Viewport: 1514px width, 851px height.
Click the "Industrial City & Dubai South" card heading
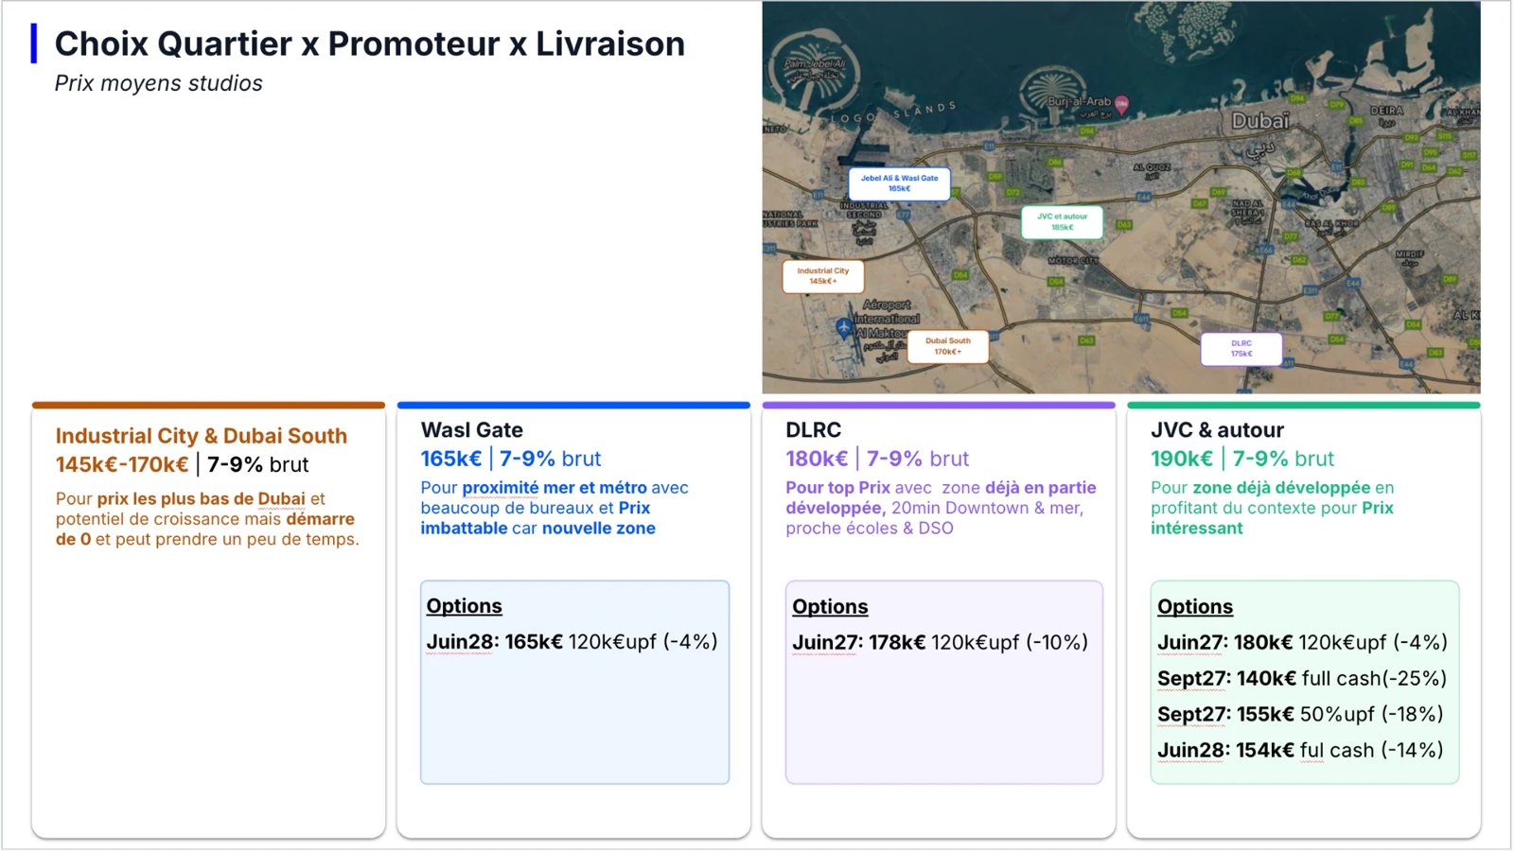pyautogui.click(x=202, y=436)
